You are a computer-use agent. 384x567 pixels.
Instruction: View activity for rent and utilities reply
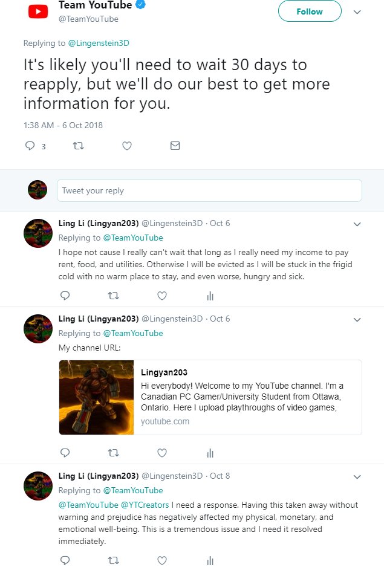210,296
